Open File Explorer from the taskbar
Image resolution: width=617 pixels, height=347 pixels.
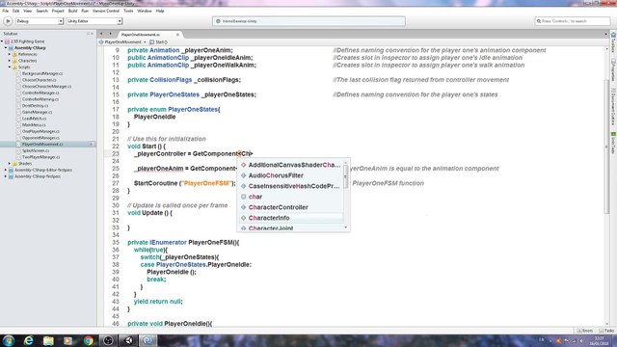click(48, 340)
